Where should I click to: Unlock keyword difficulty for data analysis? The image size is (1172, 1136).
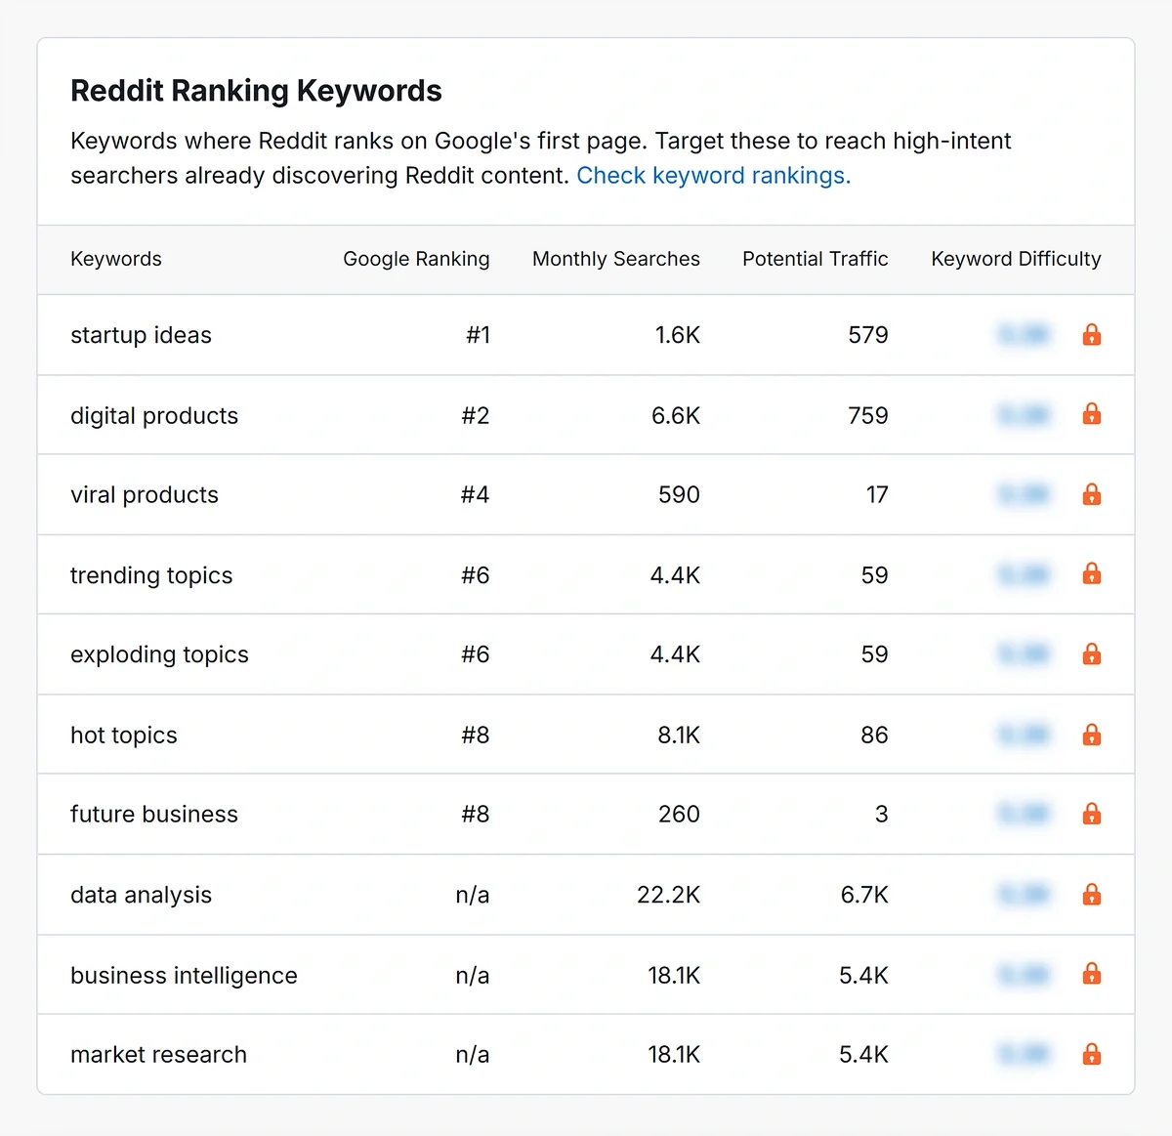[1091, 895]
